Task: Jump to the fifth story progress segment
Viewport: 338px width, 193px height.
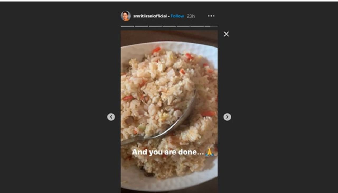Action: click(183, 26)
